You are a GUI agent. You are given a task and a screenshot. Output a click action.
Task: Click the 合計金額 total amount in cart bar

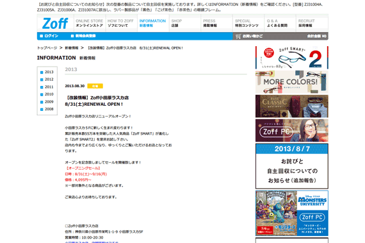tap(317, 36)
